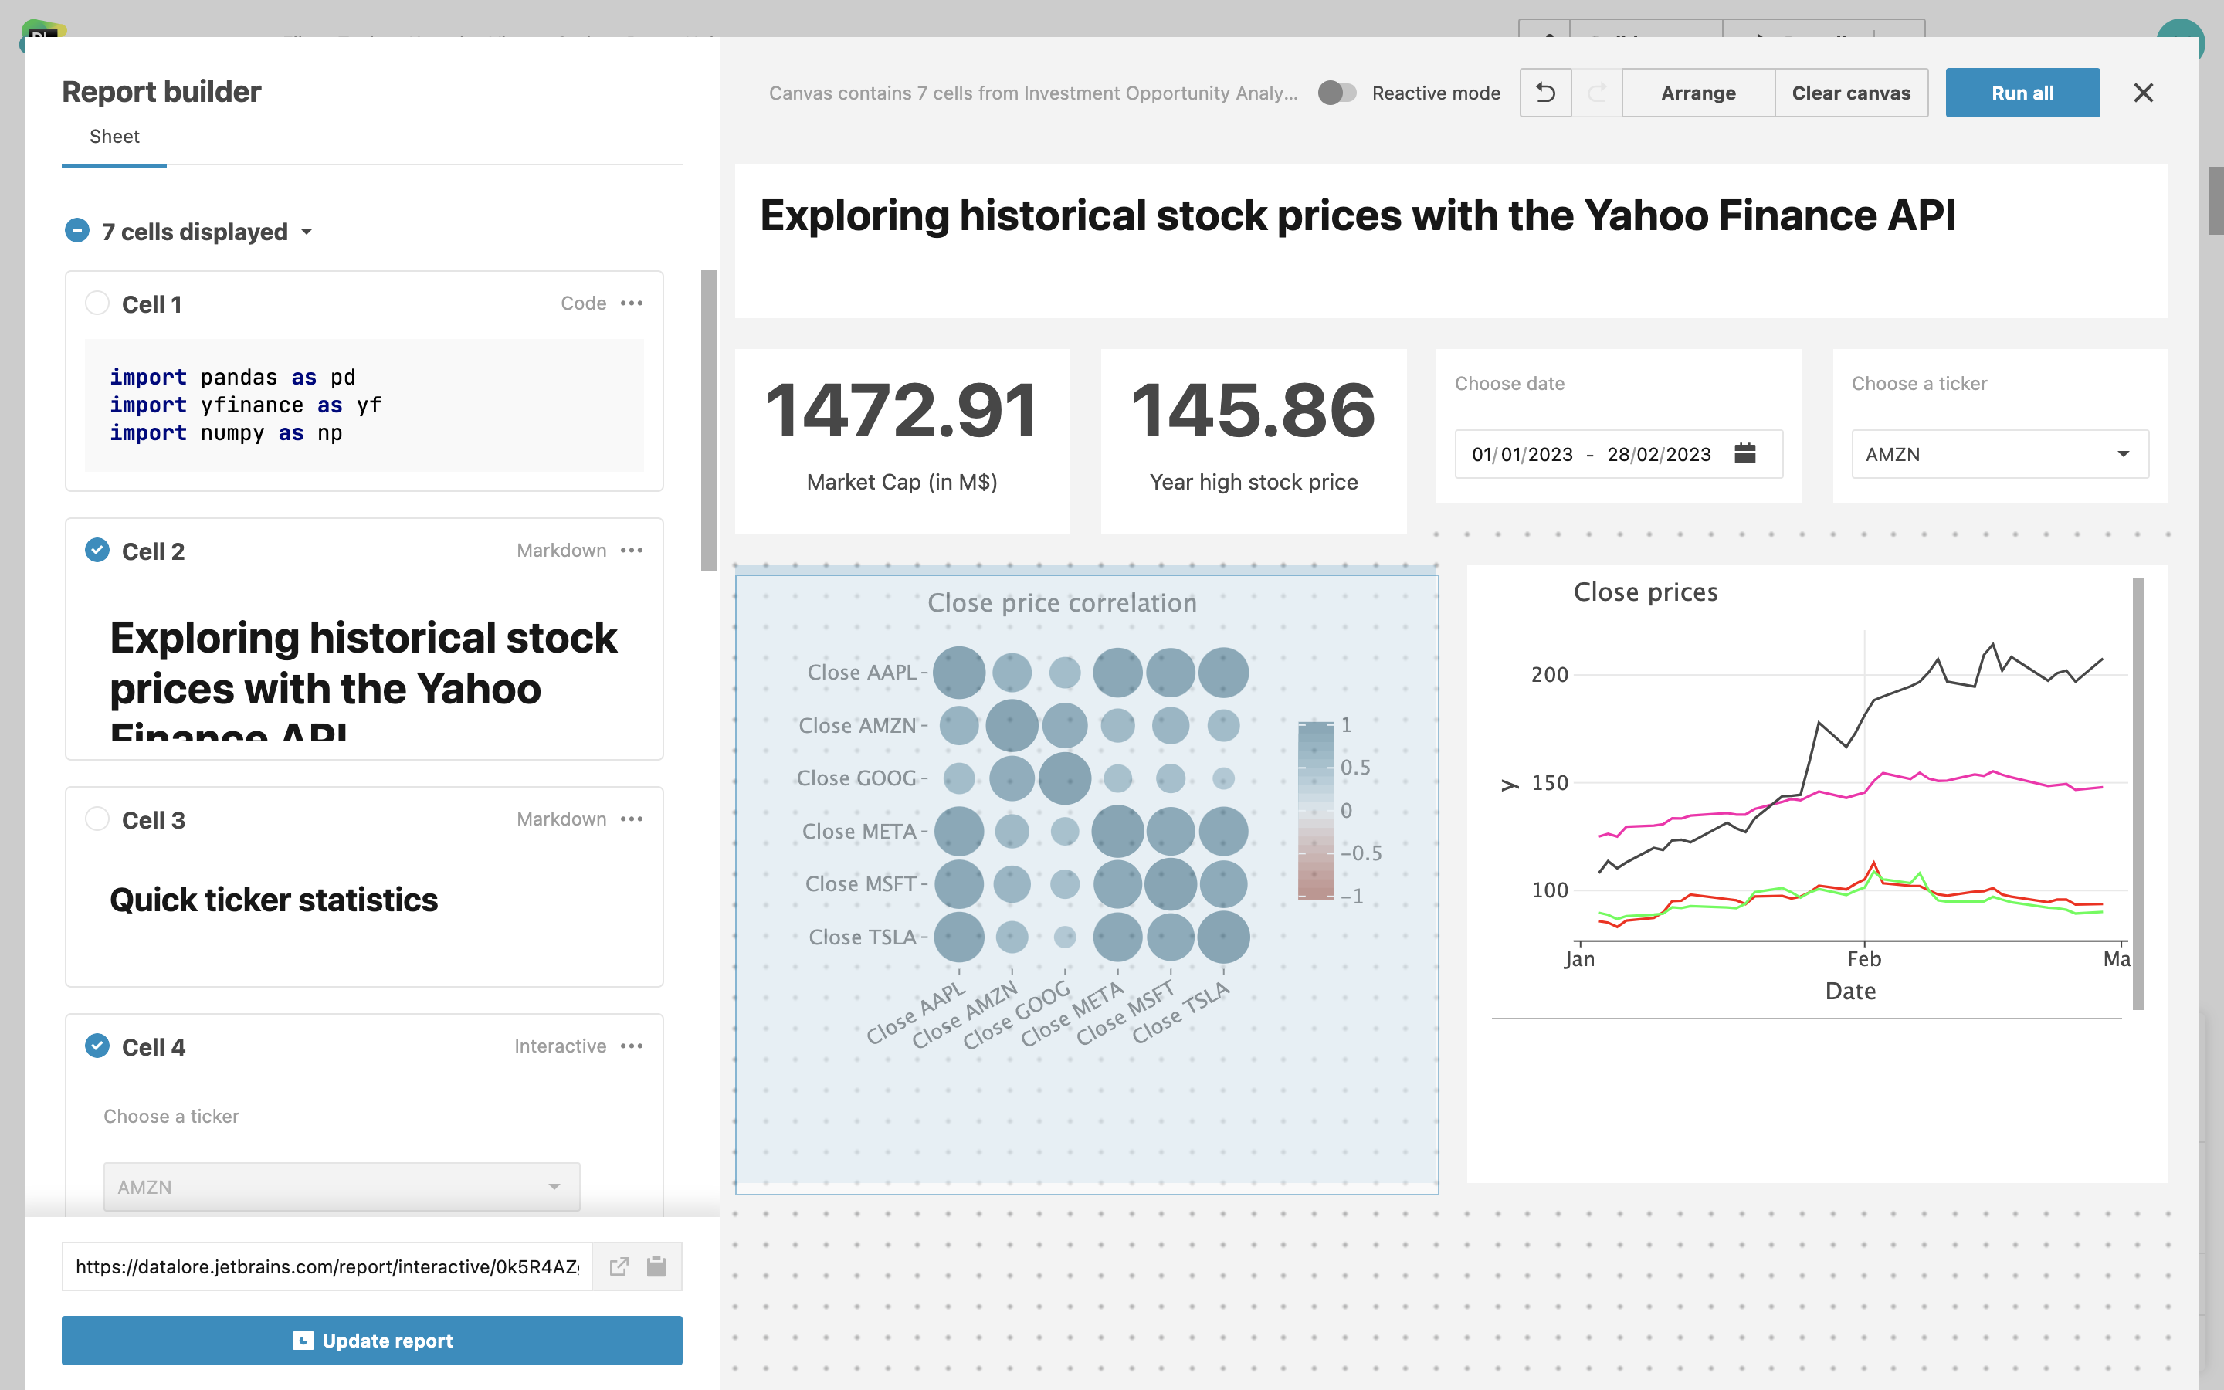Expand the 7 cells displayed dropdown
The width and height of the screenshot is (2224, 1390).
(307, 232)
